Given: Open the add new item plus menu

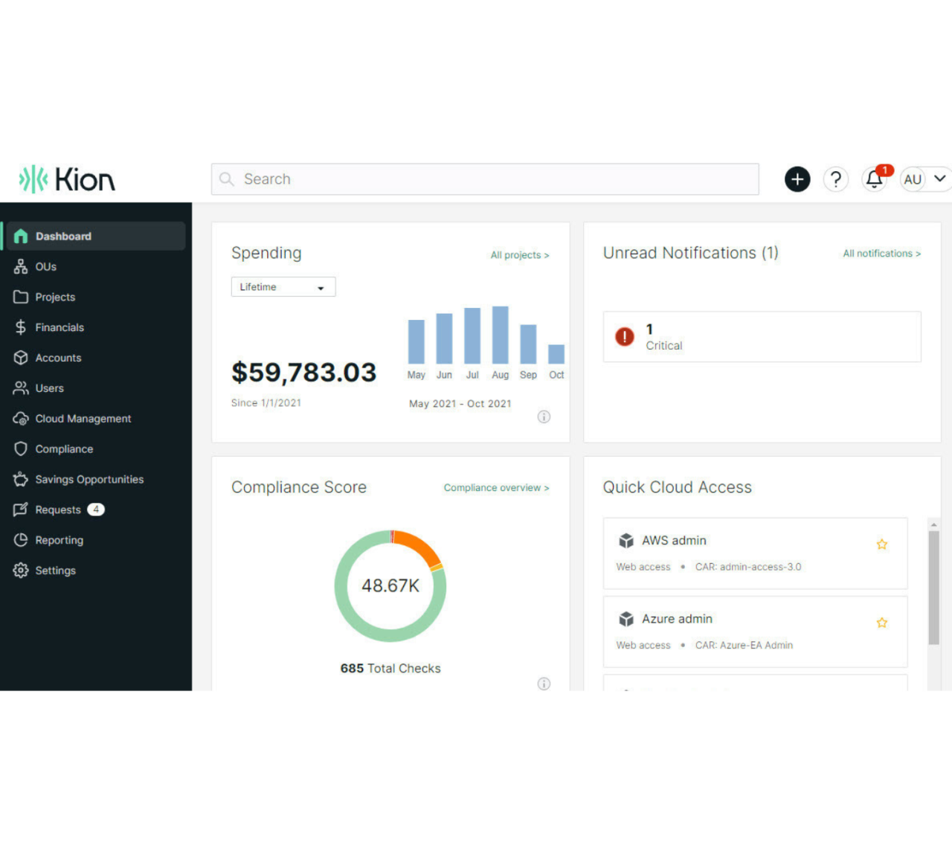Looking at the screenshot, I should (x=797, y=179).
